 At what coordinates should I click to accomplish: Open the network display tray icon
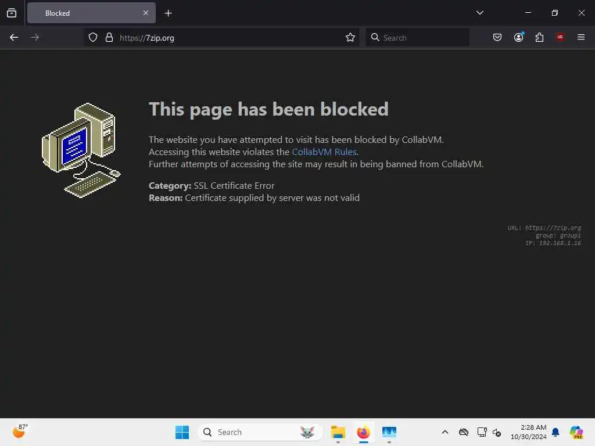[482, 432]
